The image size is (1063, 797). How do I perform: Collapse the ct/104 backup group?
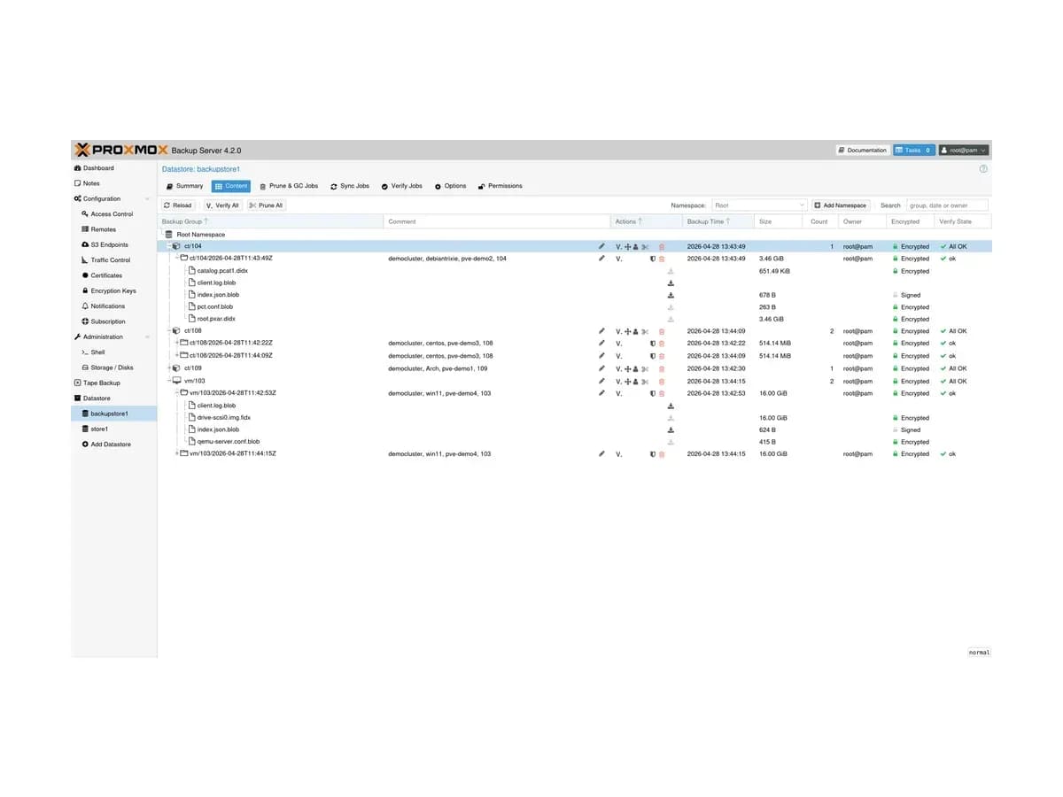[167, 246]
